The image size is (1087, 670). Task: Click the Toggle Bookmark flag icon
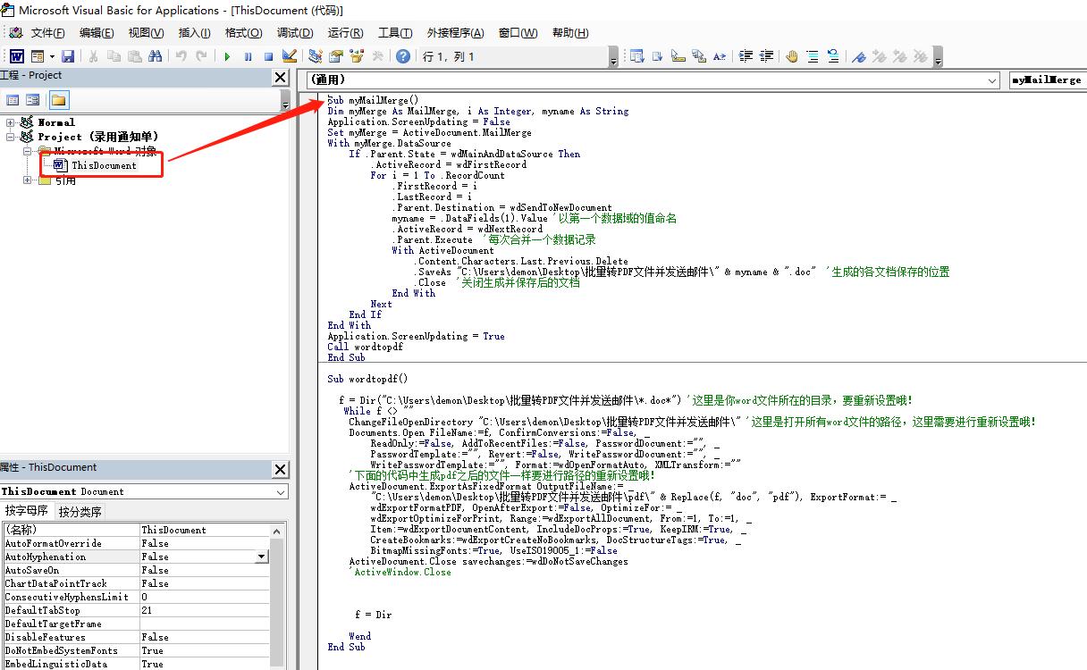pos(857,56)
